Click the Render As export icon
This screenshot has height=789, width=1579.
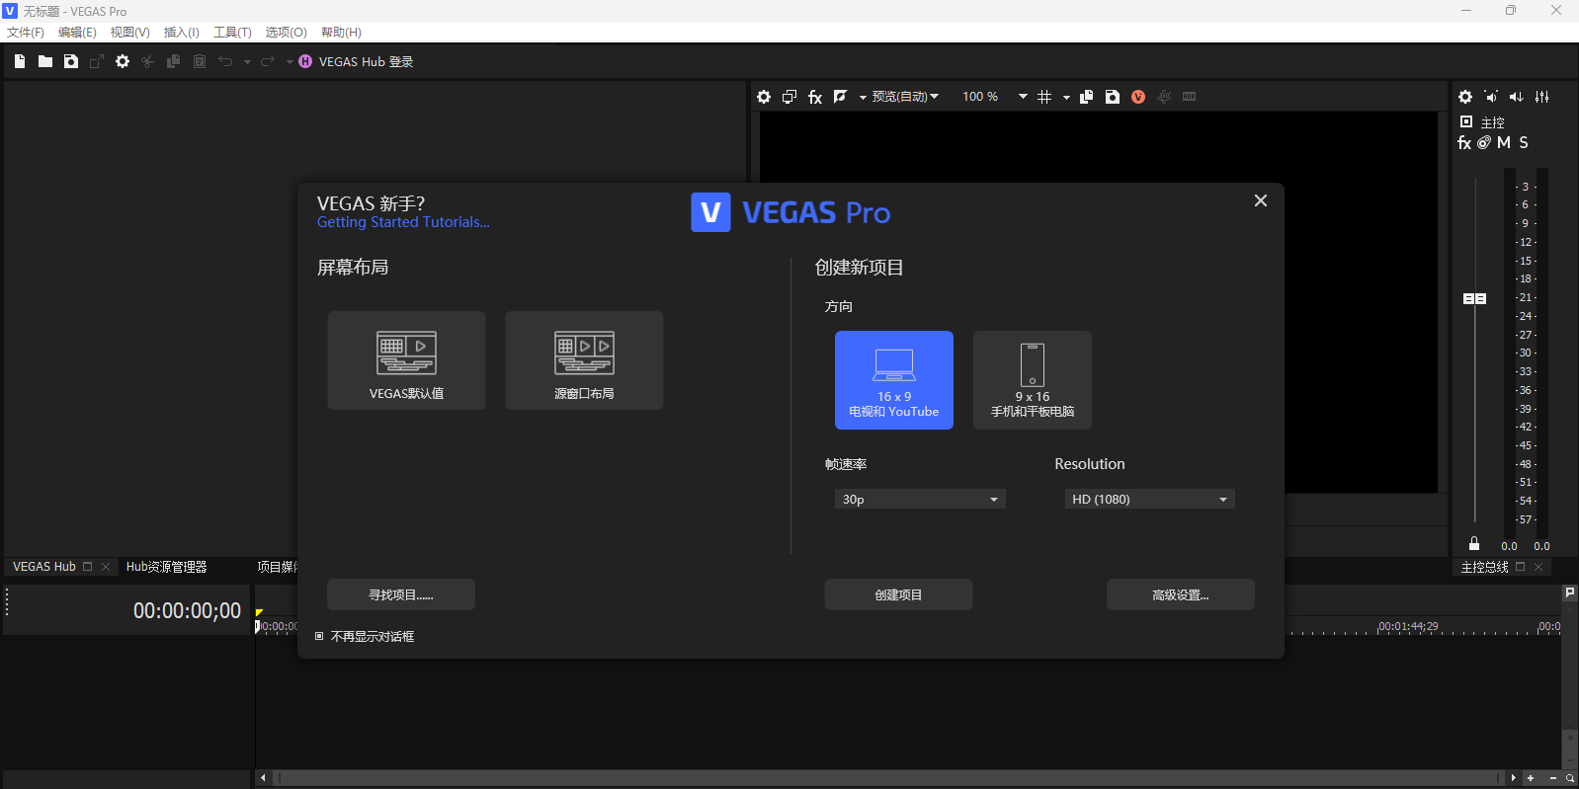(97, 61)
